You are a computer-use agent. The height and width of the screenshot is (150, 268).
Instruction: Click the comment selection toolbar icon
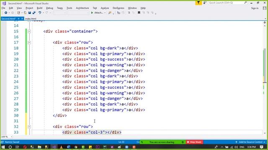[129, 13]
